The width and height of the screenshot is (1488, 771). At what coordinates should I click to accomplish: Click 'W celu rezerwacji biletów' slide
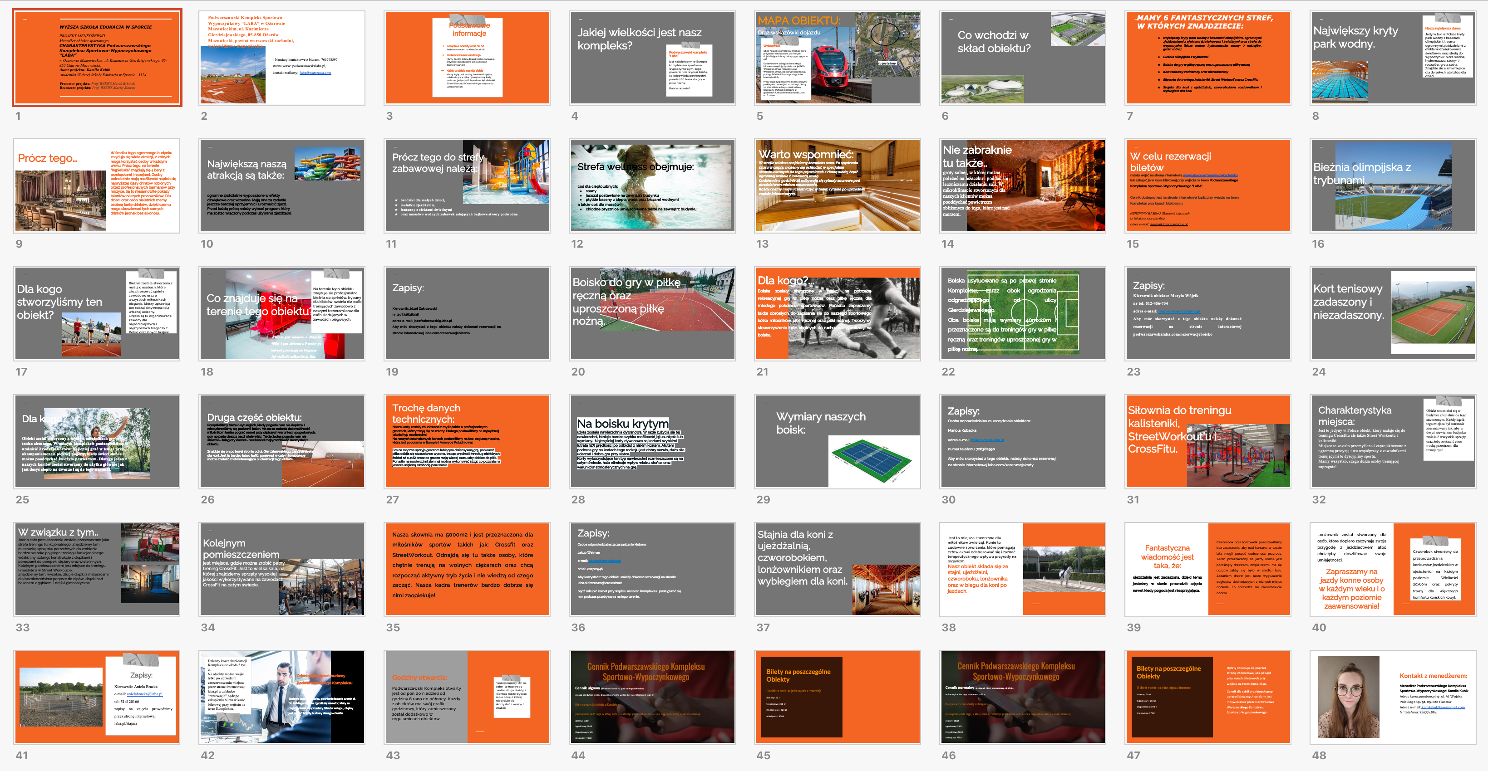(x=1207, y=185)
